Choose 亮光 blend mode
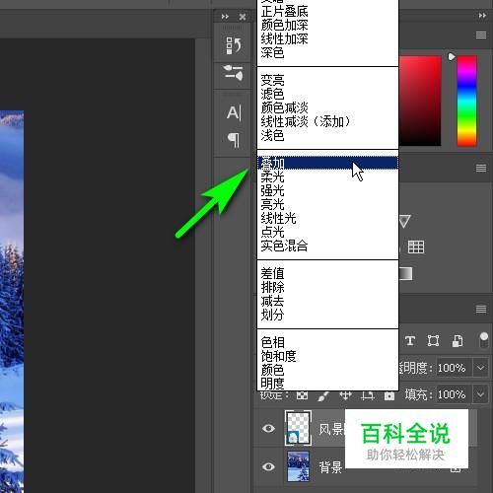Image resolution: width=493 pixels, height=493 pixels. [327, 204]
